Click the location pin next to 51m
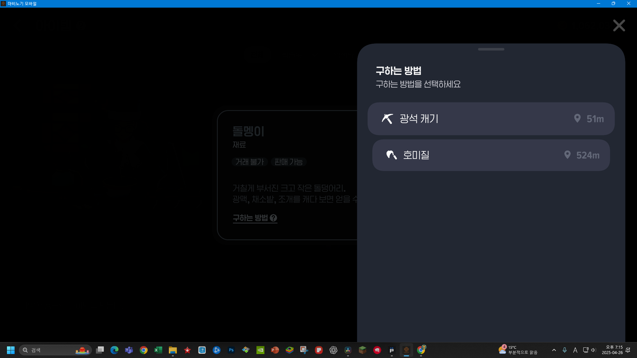637x358 pixels. coord(577,118)
